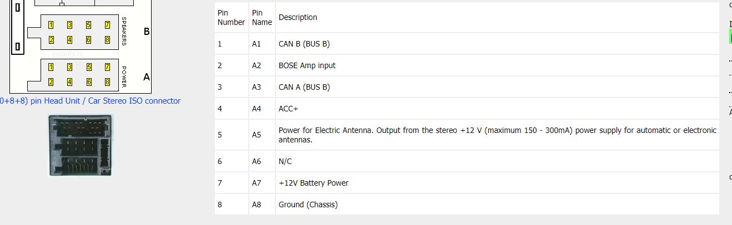Click pin 8 in the POWER connector A

pos(107,82)
